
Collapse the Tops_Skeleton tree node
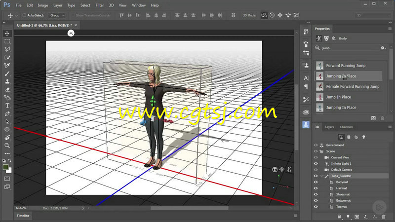click(x=322, y=176)
